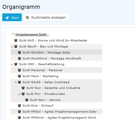This screenshot has width=135, height=120.
Task: Click the people icon beside SuW-Personal
Action: click(x=19, y=70)
